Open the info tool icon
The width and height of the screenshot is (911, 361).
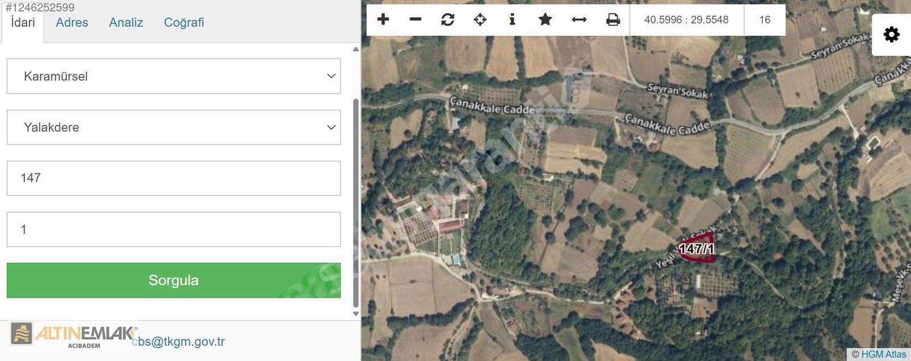[x=512, y=20]
